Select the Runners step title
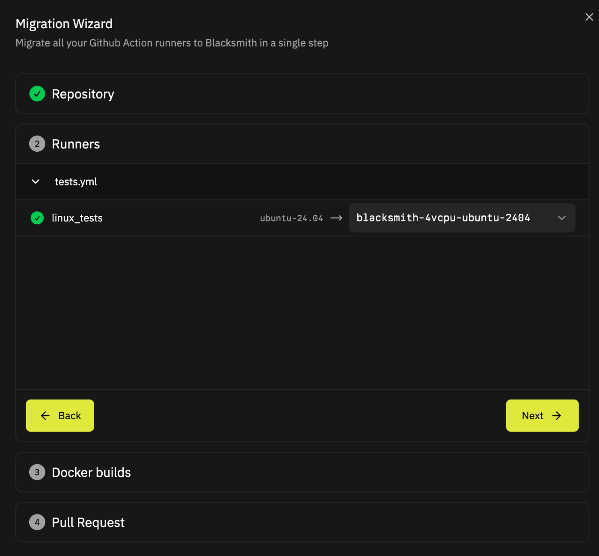 click(x=76, y=144)
